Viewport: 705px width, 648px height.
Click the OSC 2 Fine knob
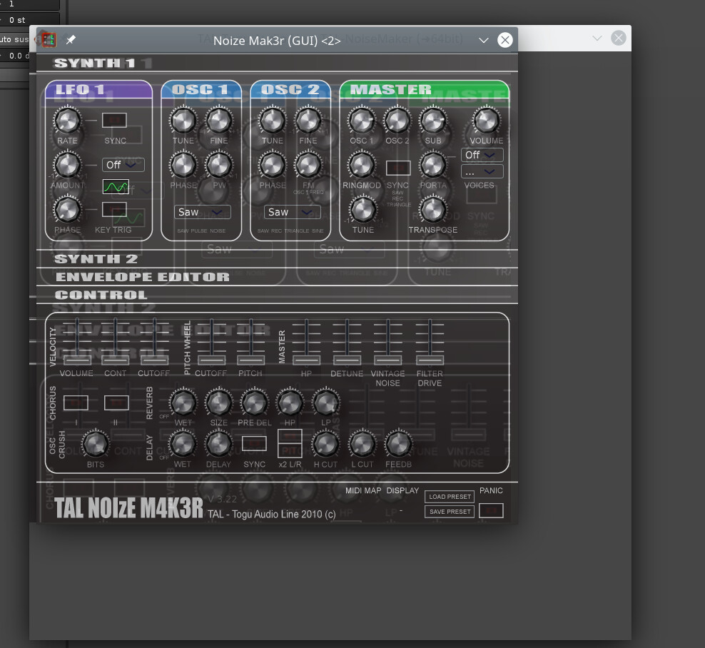308,121
